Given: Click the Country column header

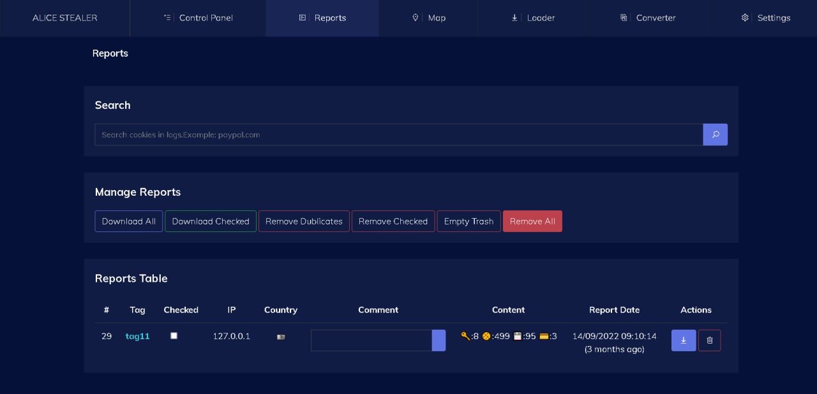Looking at the screenshot, I should coord(281,310).
